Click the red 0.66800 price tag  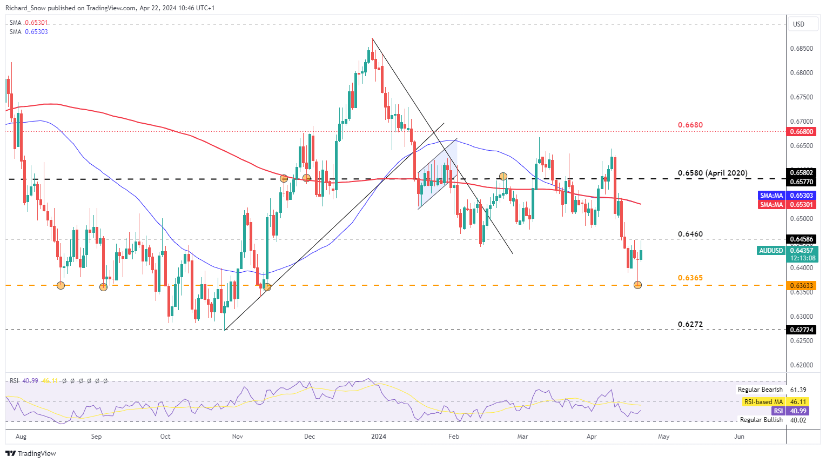coord(802,132)
